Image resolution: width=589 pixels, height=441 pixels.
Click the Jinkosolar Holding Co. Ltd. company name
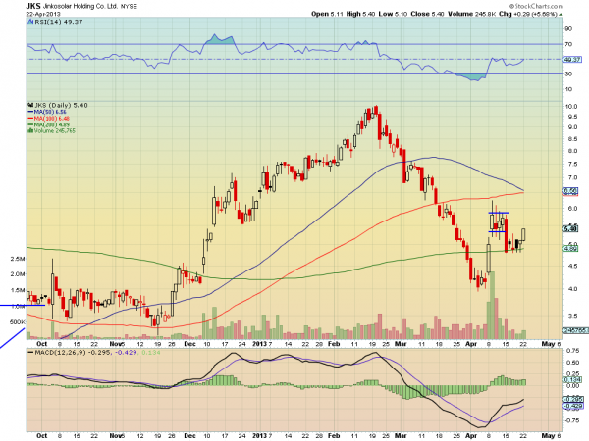click(x=80, y=6)
